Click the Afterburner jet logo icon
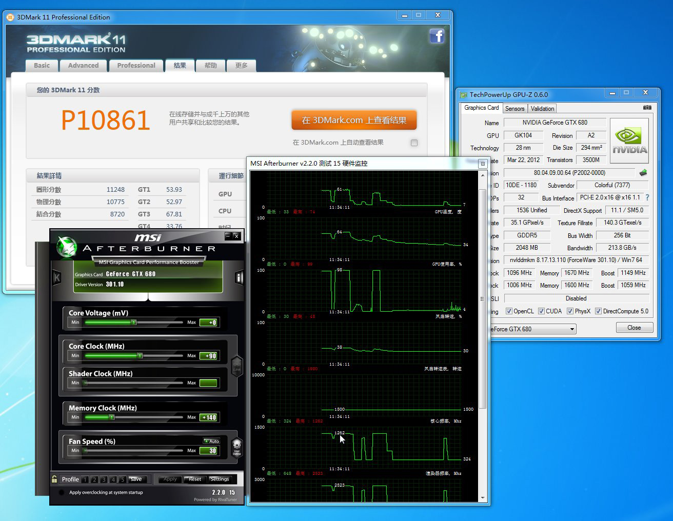This screenshot has width=673, height=521. point(67,248)
